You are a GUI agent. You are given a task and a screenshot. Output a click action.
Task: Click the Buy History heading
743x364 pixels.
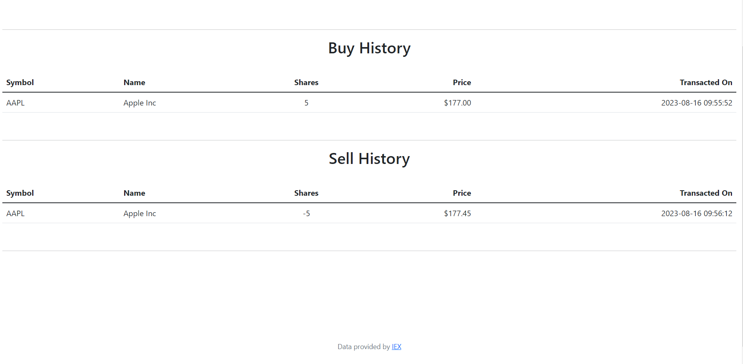[x=369, y=48]
